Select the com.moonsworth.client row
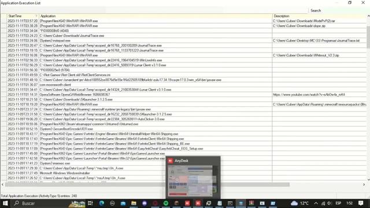Screen dimensions: 370x208 184,85
